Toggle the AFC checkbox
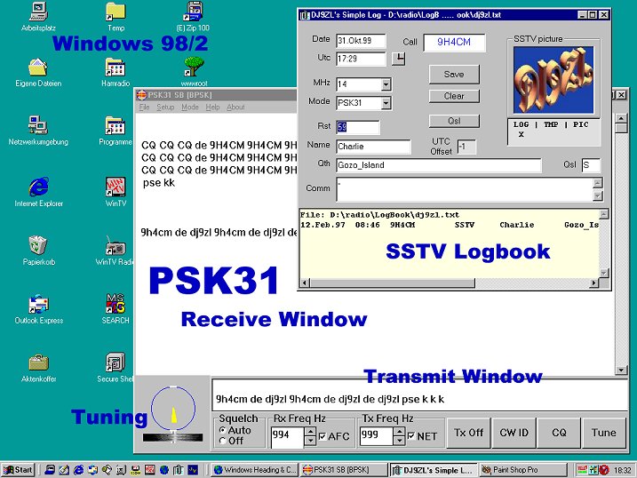 [x=322, y=436]
